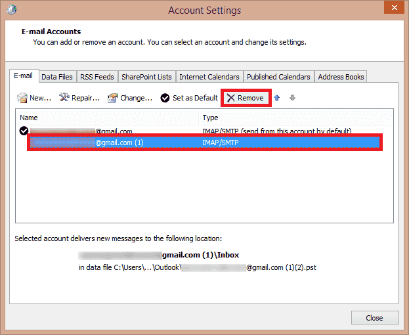The width and height of the screenshot is (409, 335).
Task: Move account up with blue arrow
Action: point(276,98)
